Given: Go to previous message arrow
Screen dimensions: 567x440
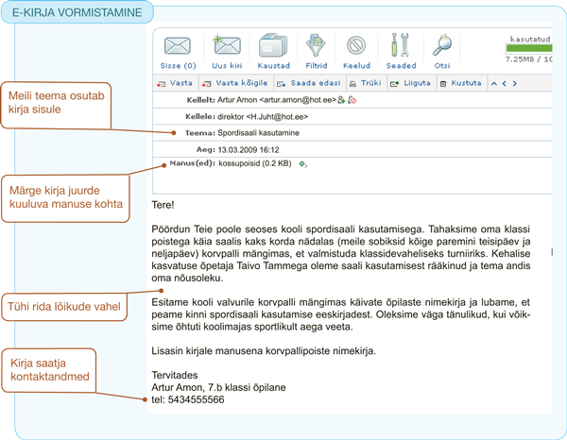Looking at the screenshot, I should pos(504,83).
